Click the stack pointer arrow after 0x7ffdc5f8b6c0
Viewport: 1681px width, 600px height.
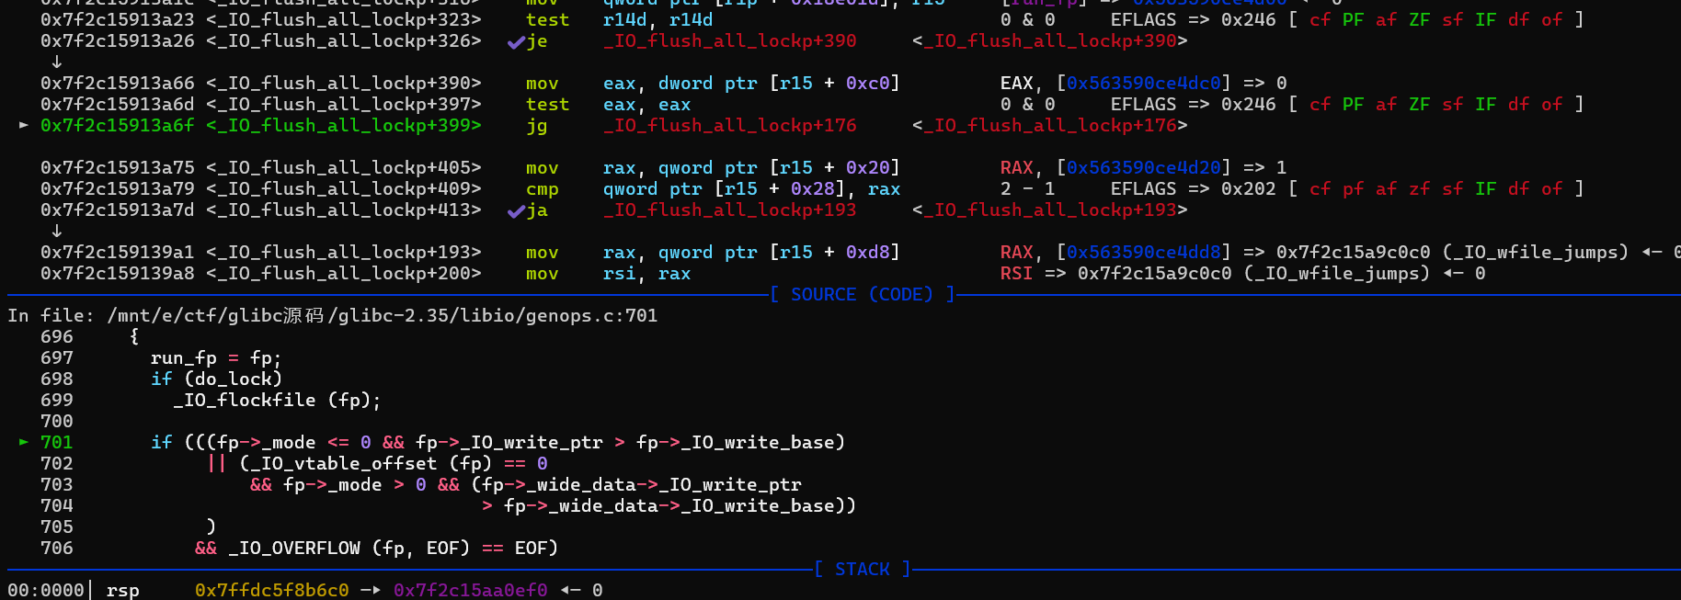pyautogui.click(x=371, y=590)
